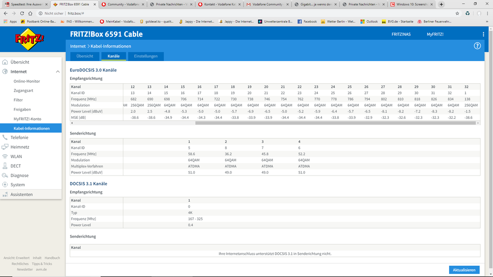493x277 pixels.
Task: Click the FRITZ! logo
Action: click(30, 39)
